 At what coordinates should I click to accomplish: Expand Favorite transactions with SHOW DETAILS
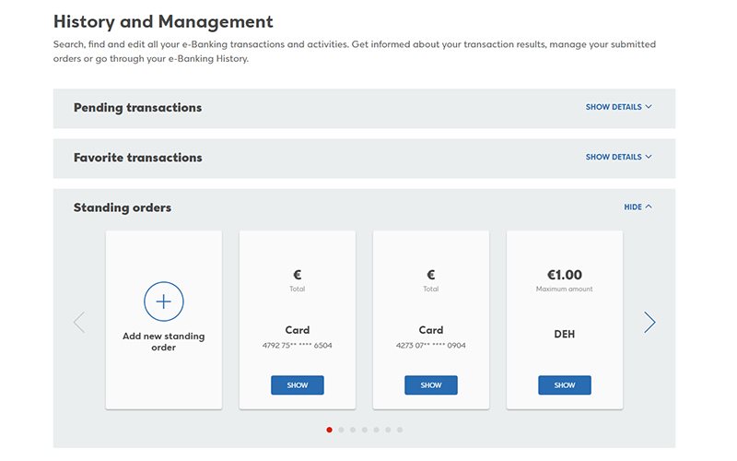(x=618, y=157)
